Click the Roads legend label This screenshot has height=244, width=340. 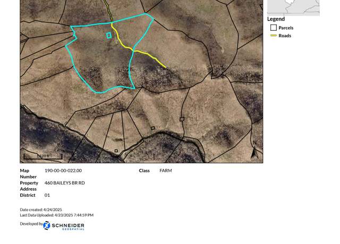285,36
